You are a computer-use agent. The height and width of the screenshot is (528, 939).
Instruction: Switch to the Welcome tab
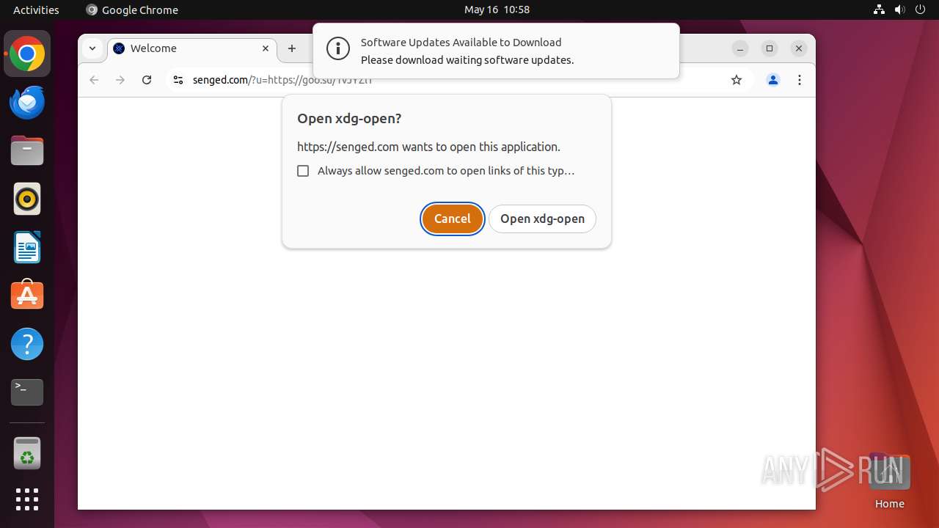[x=193, y=48]
